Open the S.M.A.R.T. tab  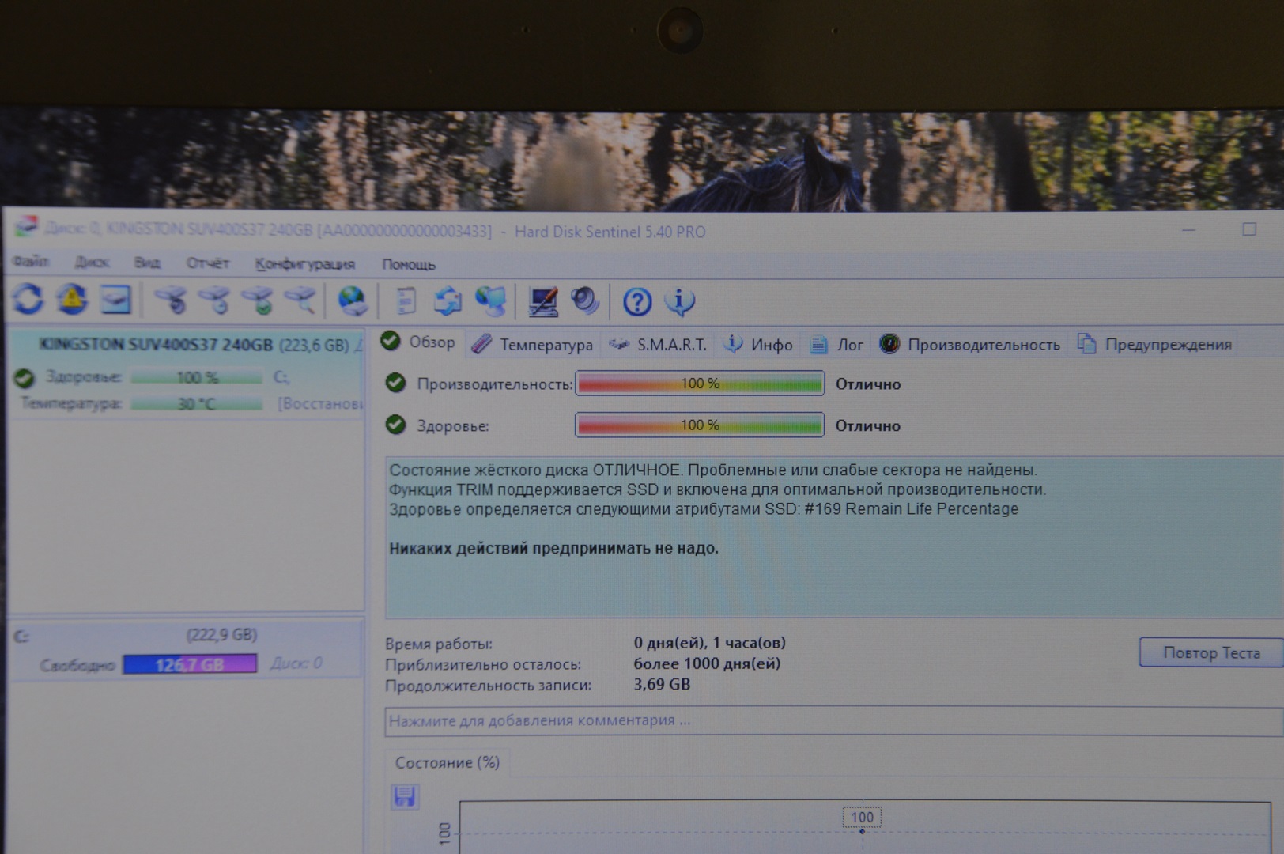tap(659, 345)
